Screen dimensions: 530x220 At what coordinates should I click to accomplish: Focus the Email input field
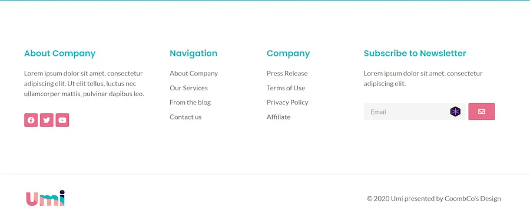415,111
